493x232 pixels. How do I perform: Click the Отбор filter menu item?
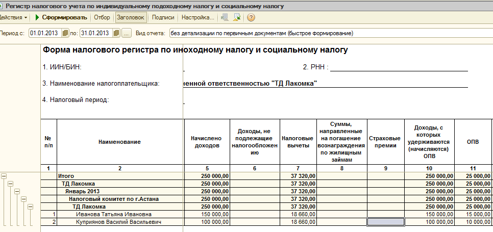click(102, 17)
